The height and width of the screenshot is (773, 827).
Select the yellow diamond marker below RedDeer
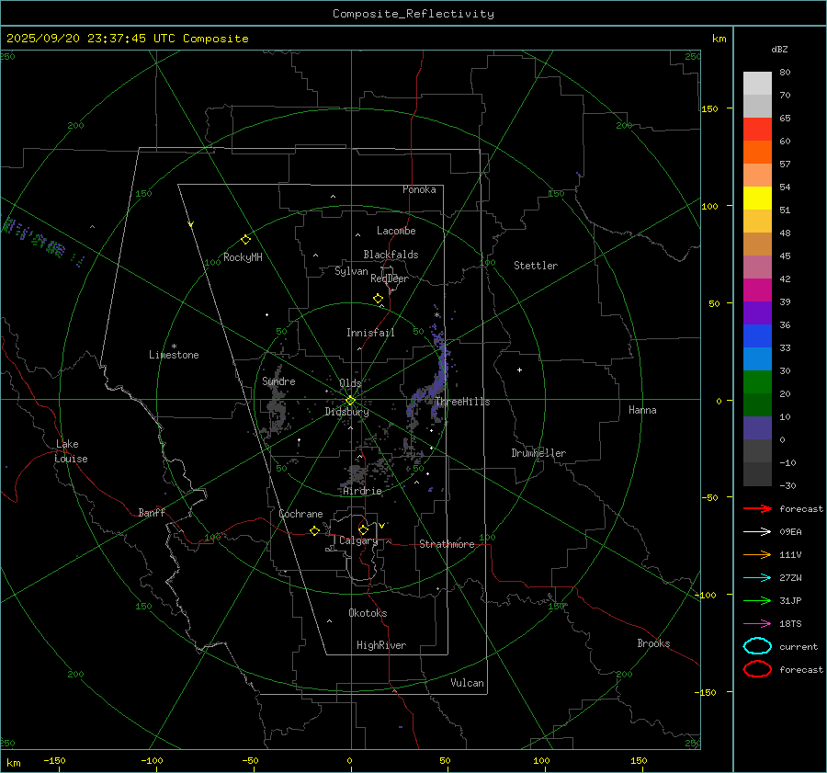point(378,299)
